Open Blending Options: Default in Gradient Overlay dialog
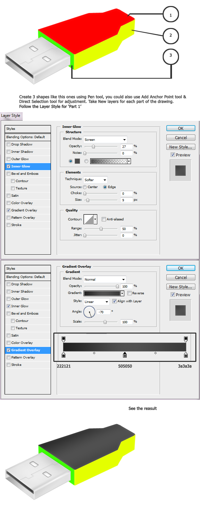Screen dimensions: 200x518 (28, 277)
